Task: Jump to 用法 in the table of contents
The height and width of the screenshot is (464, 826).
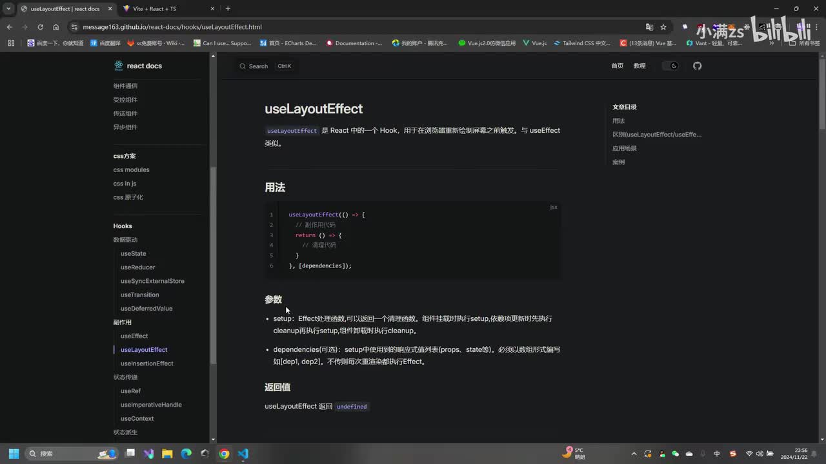Action: tap(618, 121)
